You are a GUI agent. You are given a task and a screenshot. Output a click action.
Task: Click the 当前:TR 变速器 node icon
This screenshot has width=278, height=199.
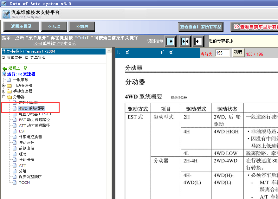pos(4,74)
